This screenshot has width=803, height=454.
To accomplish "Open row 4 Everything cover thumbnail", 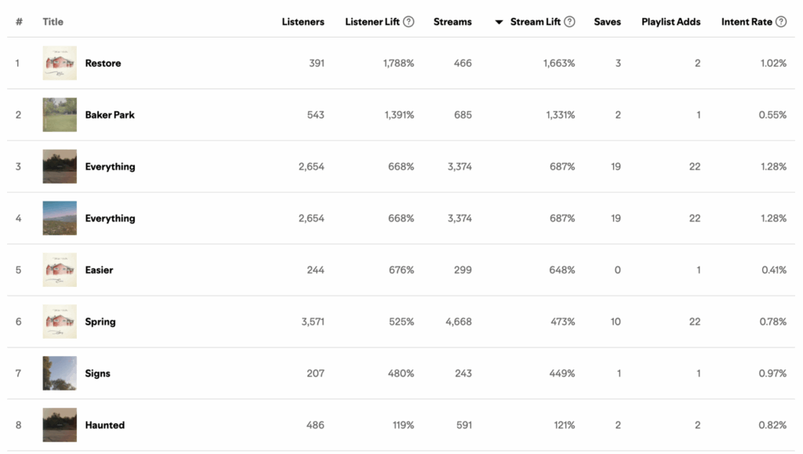I will click(60, 218).
